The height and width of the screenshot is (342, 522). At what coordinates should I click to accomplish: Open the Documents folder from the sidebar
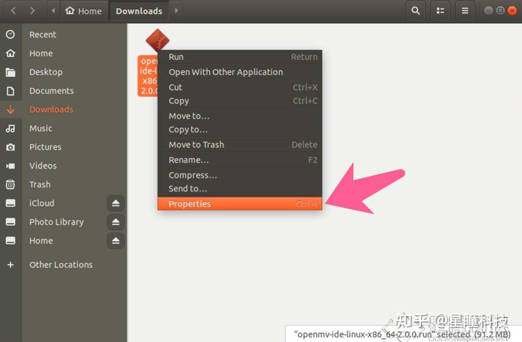[x=51, y=91]
